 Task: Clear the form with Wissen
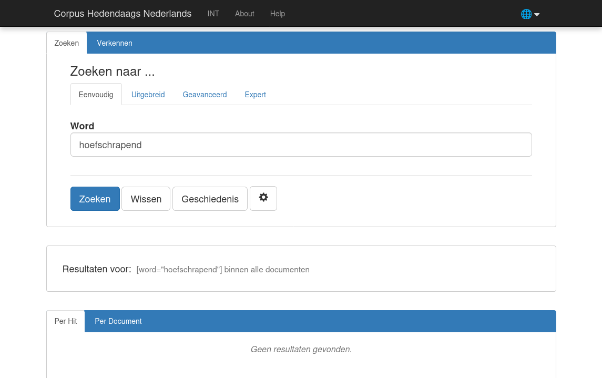click(146, 199)
